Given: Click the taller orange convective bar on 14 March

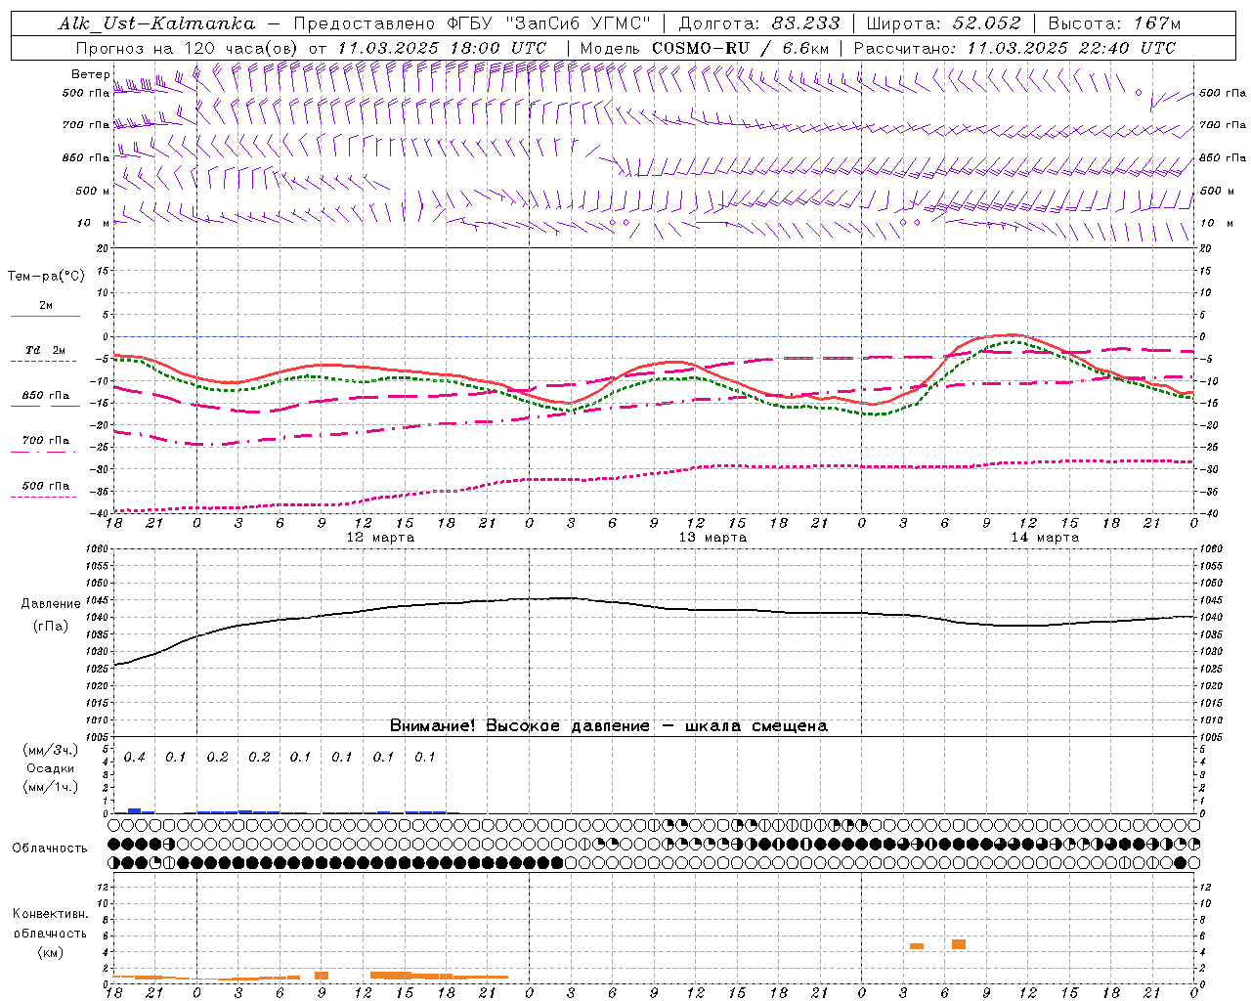Looking at the screenshot, I should (959, 944).
